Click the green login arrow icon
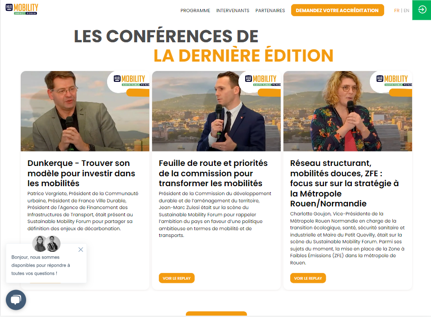 (422, 10)
